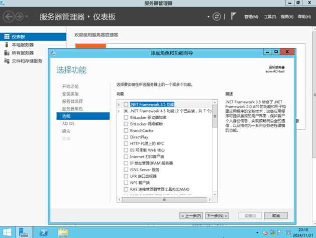Screen dimensions: 316x238
Task: Enable DirectPlay feature checkbox
Action: tap(126, 137)
